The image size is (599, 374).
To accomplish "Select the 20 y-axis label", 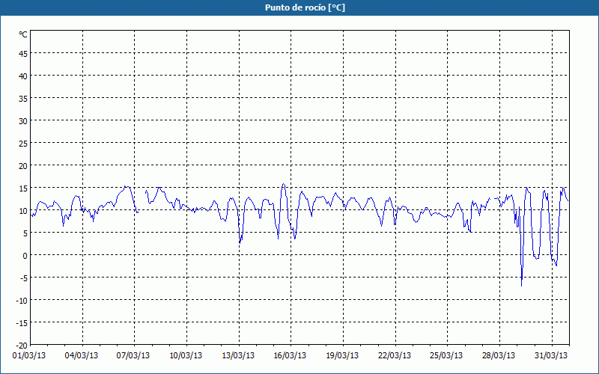I will tap(23, 166).
